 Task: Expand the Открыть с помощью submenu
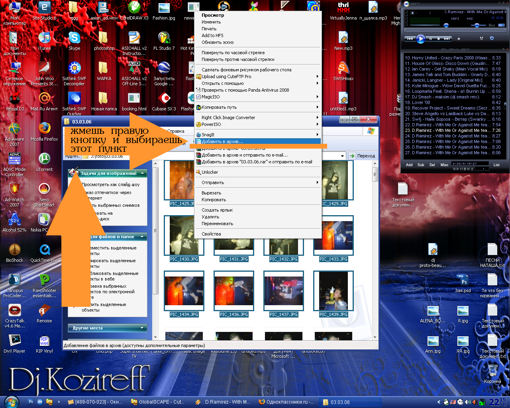click(x=258, y=83)
